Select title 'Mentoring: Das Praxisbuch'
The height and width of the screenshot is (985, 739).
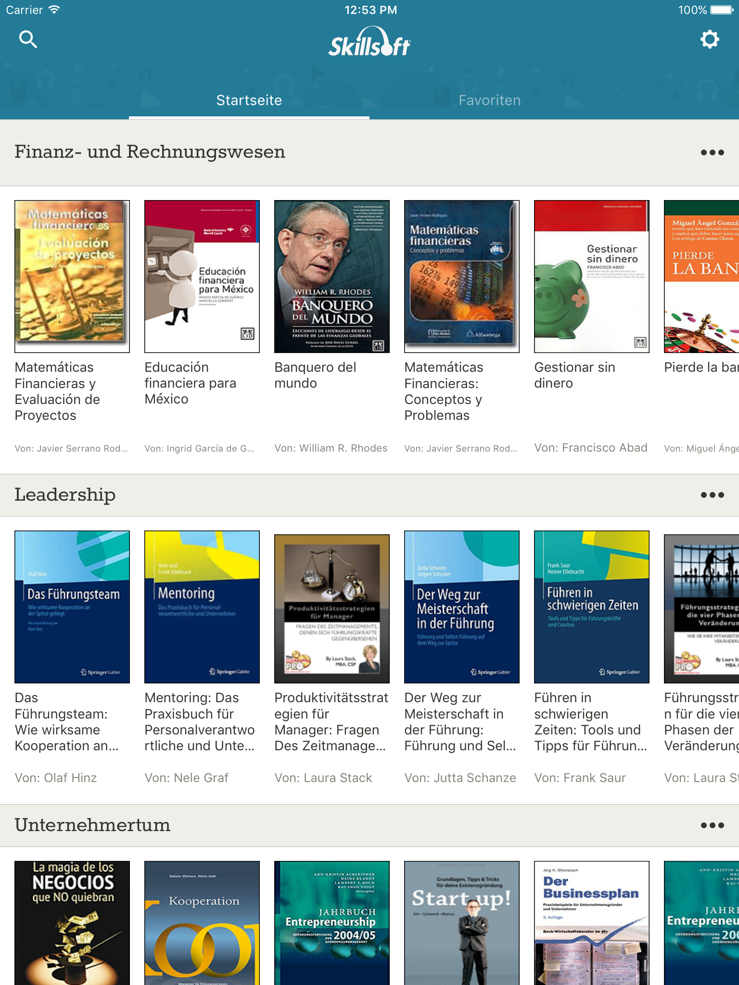click(200, 722)
